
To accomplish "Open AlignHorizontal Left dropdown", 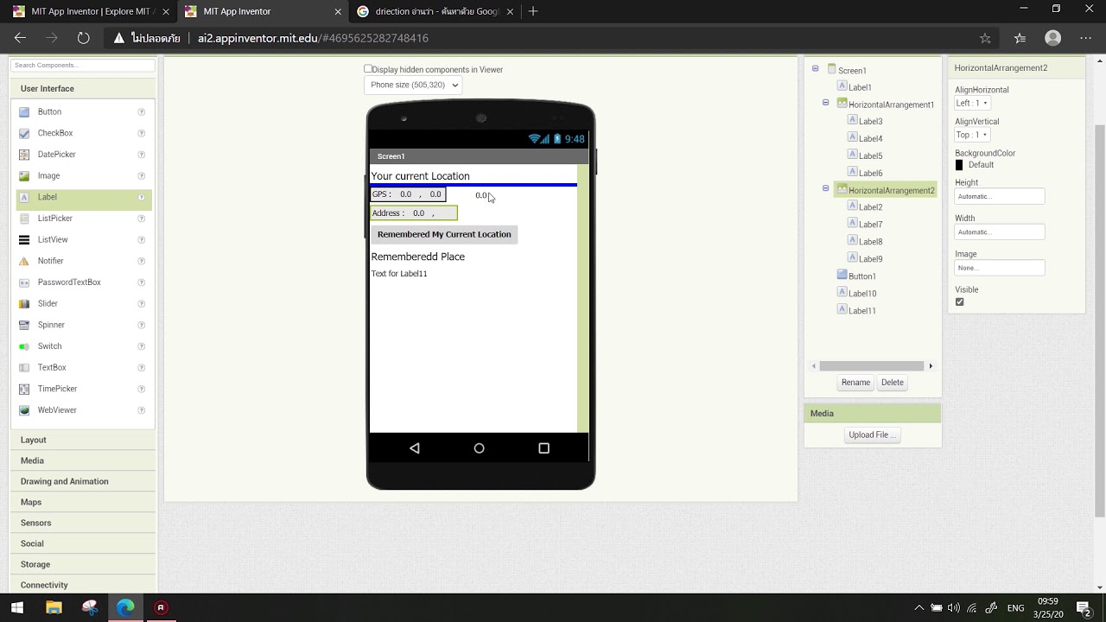I will click(x=972, y=103).
